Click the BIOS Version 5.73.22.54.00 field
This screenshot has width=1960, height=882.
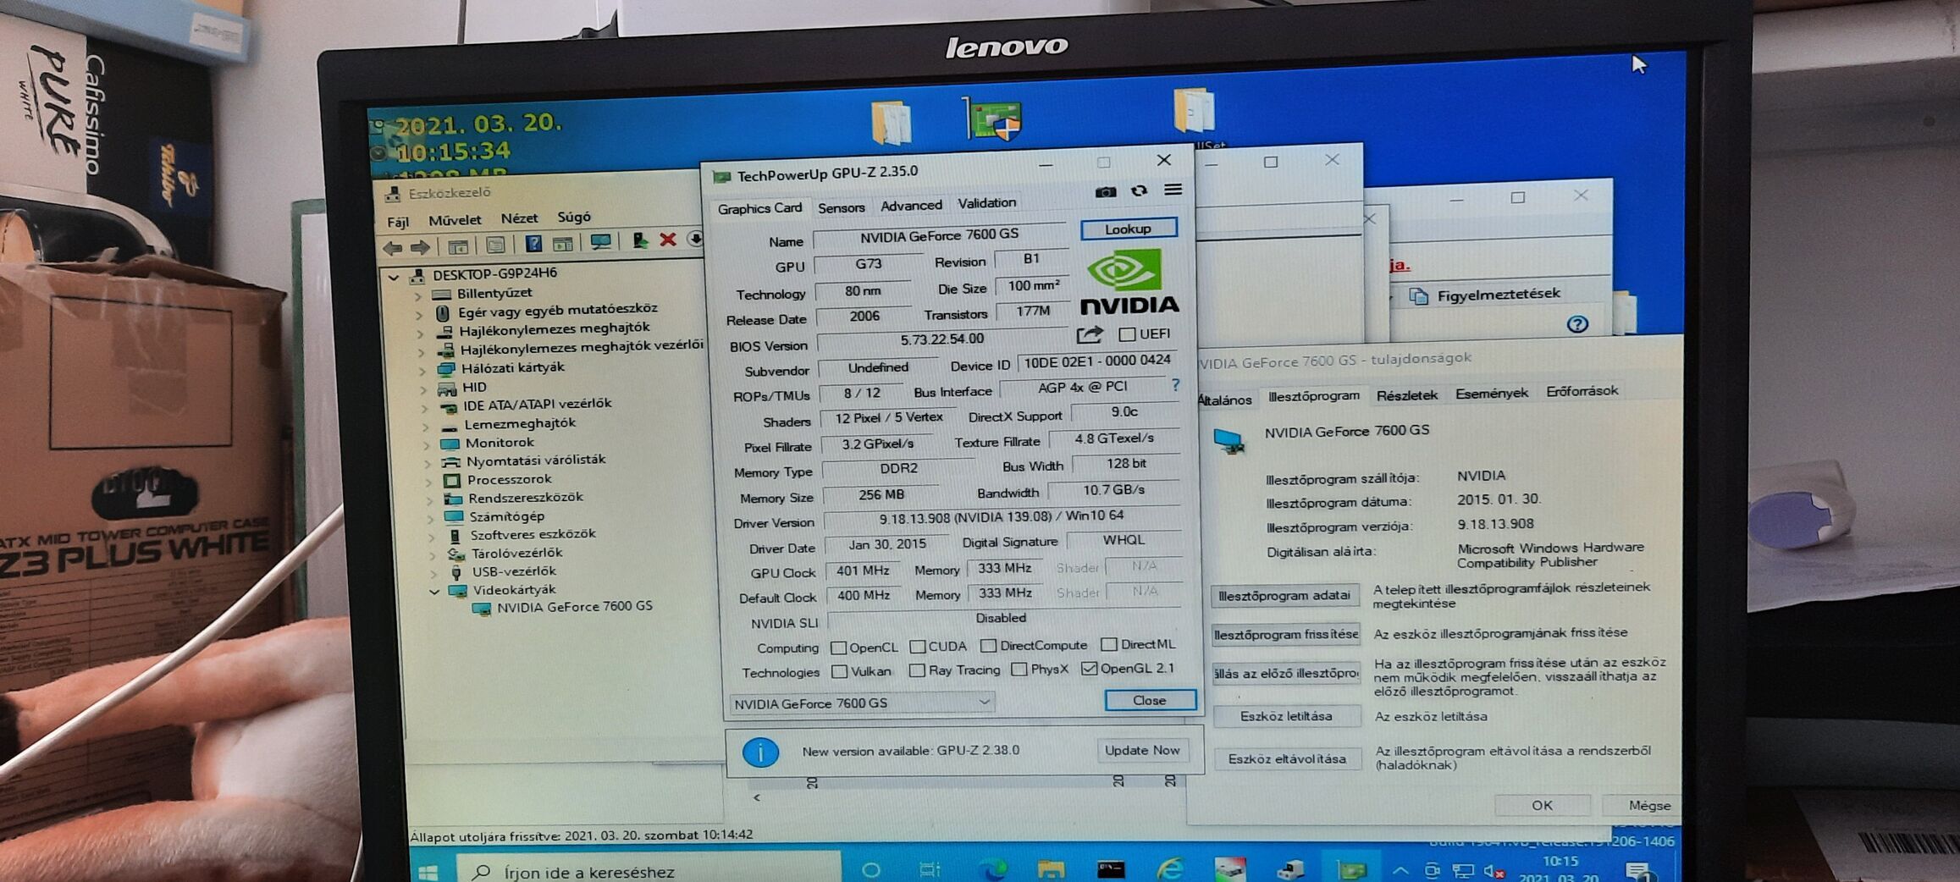(x=941, y=339)
